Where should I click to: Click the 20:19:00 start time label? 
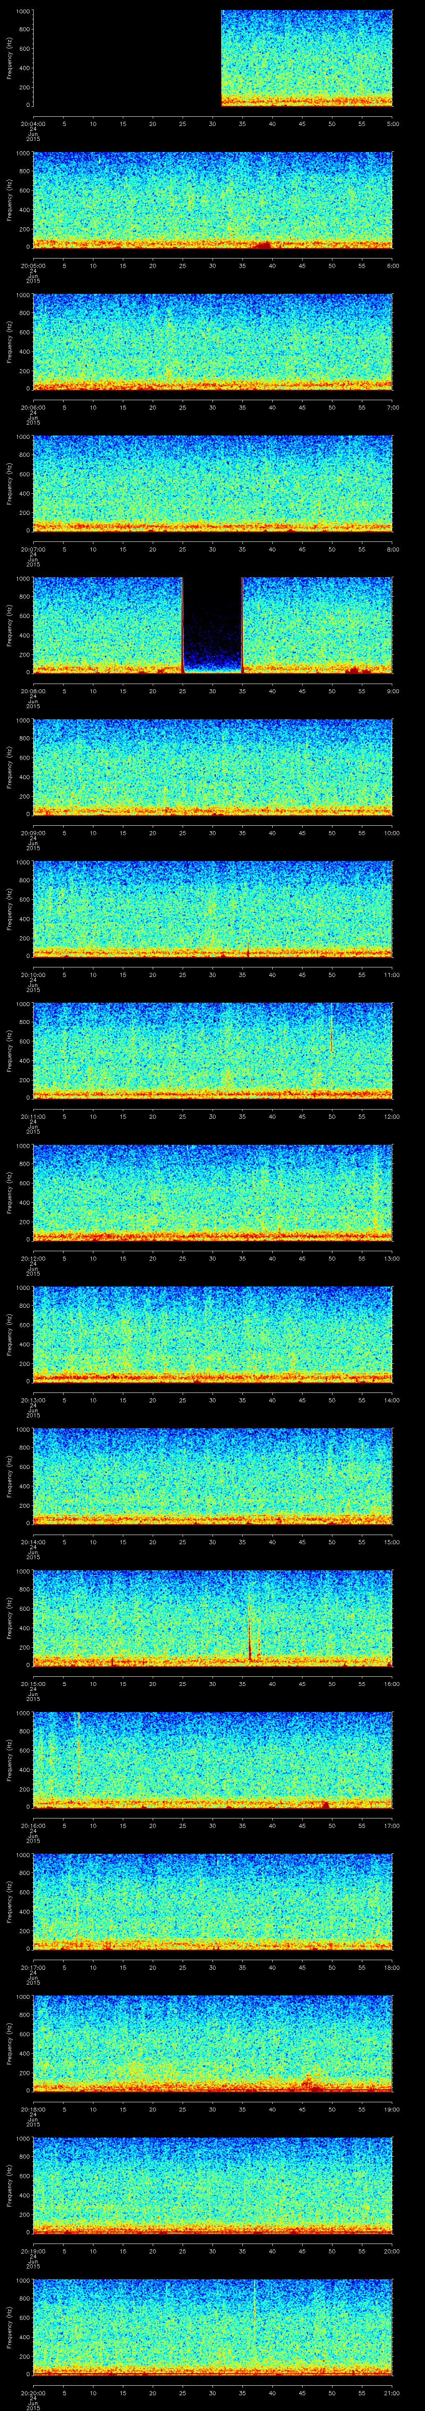tap(33, 2250)
